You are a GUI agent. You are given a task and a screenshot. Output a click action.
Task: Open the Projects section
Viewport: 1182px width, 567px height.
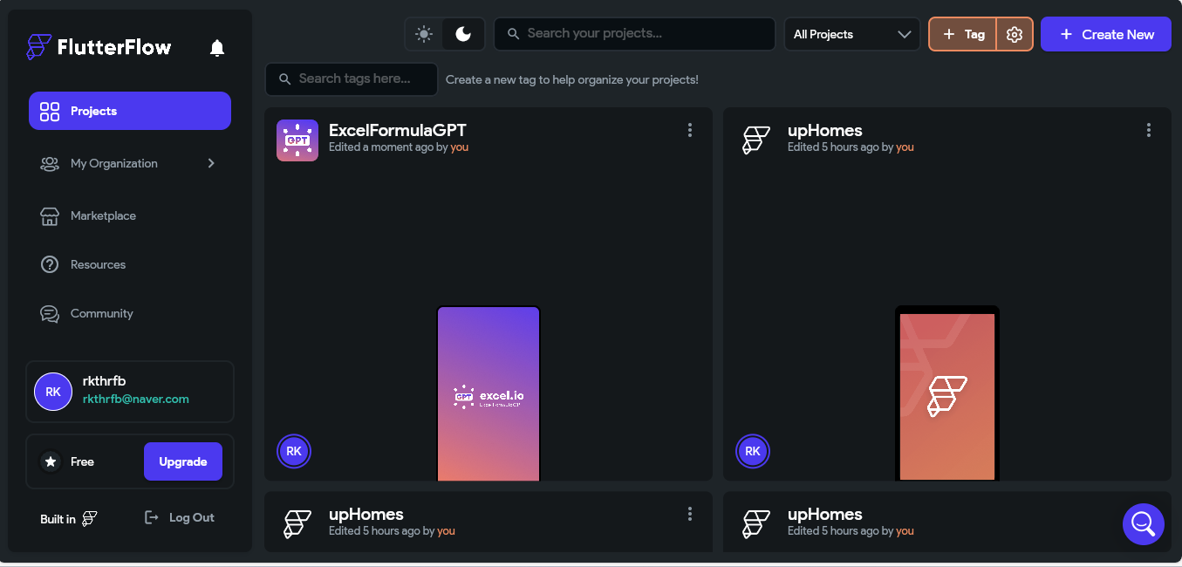(x=130, y=111)
